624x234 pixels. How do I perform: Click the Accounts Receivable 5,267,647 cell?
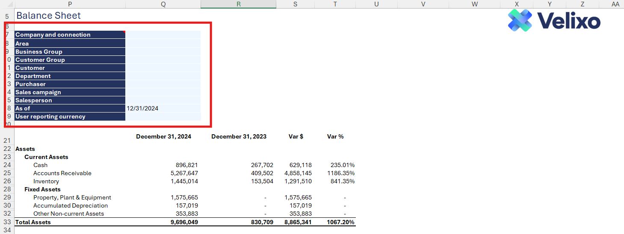coord(163,173)
